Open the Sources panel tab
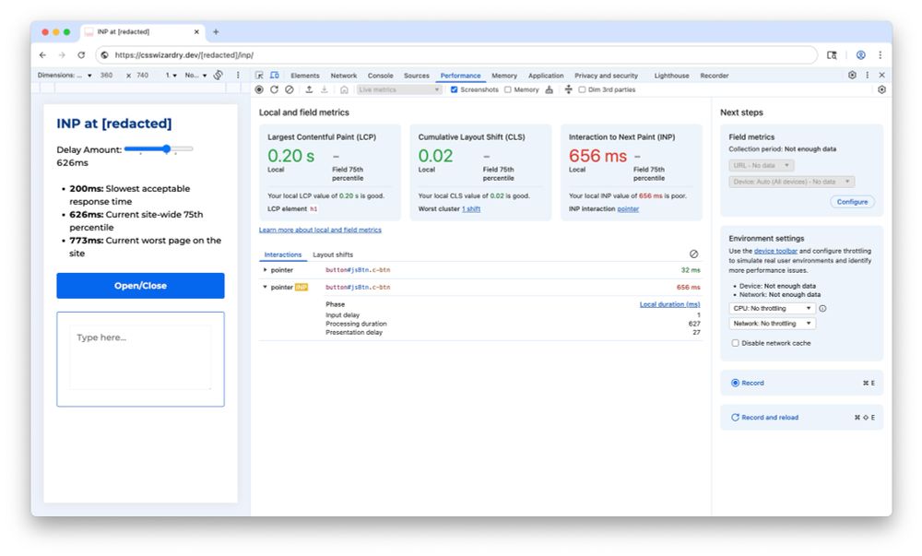This screenshot has width=922, height=556. click(417, 76)
